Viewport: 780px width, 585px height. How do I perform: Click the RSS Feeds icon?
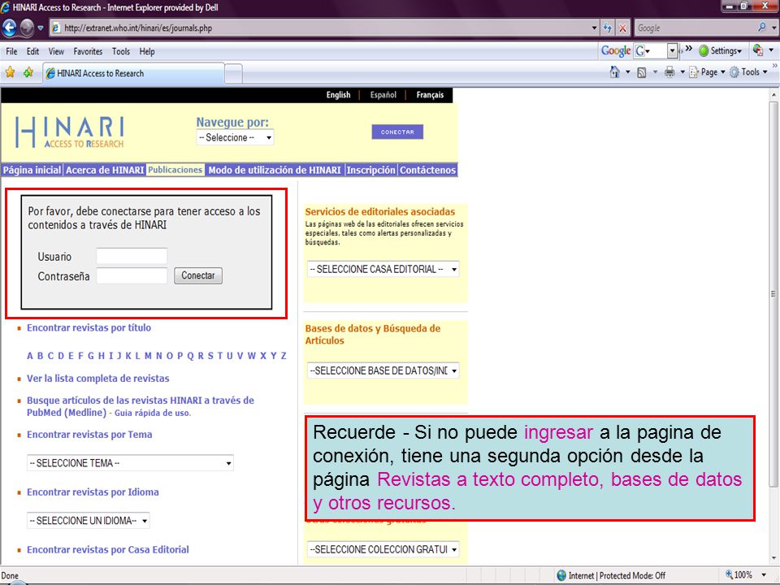(642, 72)
